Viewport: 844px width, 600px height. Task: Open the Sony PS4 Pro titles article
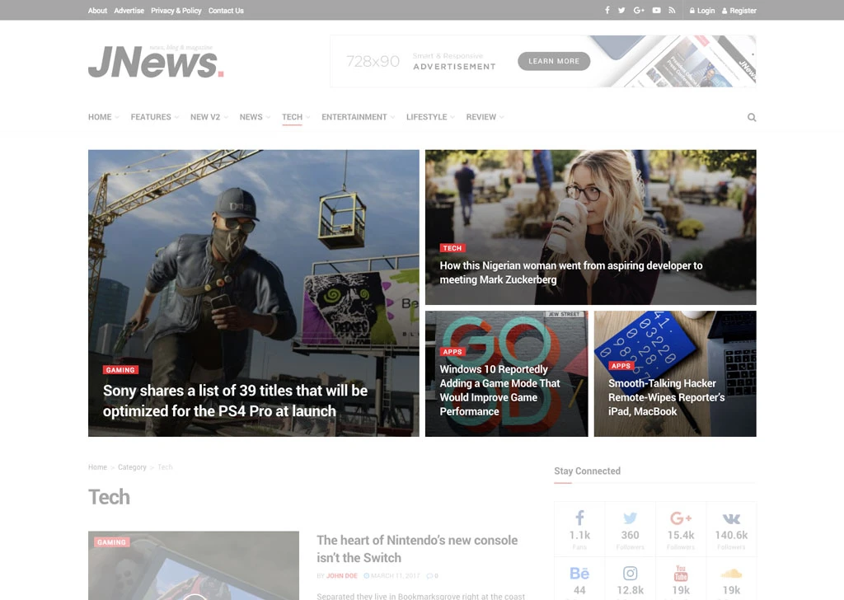click(235, 401)
